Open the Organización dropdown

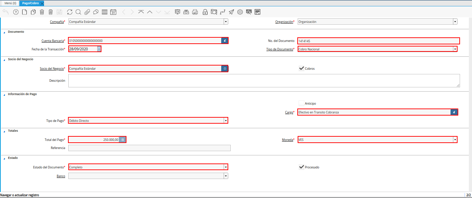pyautogui.click(x=455, y=21)
